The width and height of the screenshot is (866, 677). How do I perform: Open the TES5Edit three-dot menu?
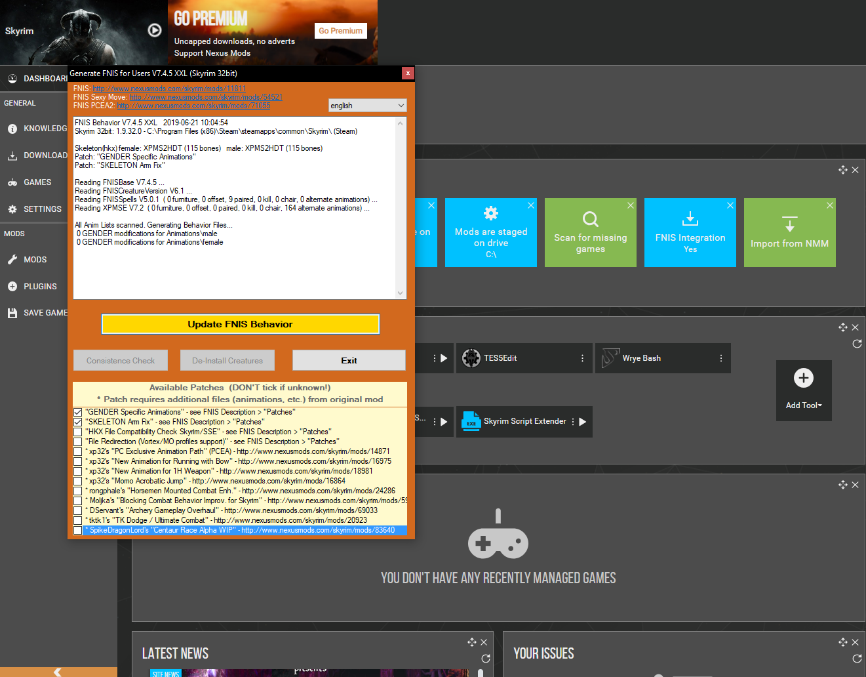click(x=582, y=358)
